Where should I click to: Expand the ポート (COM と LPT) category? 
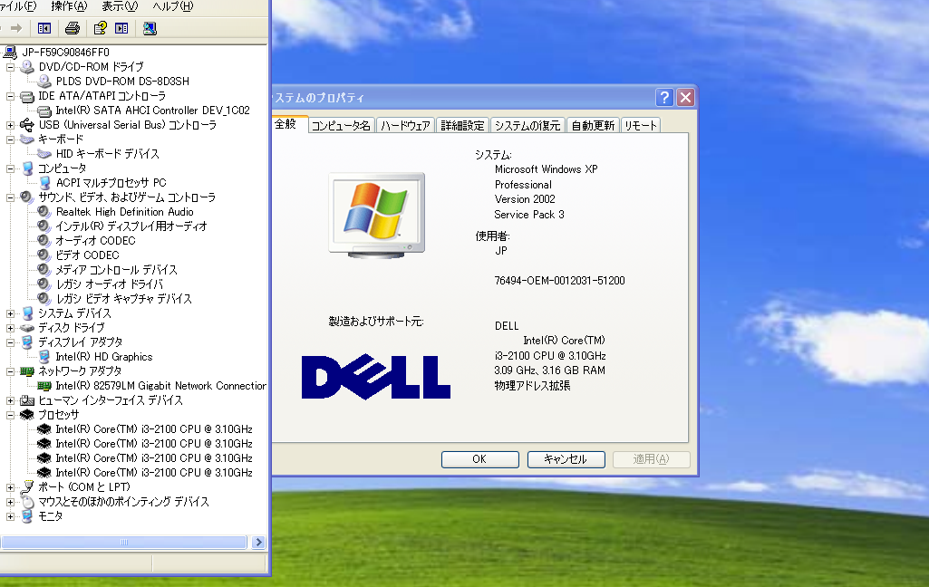[10, 487]
